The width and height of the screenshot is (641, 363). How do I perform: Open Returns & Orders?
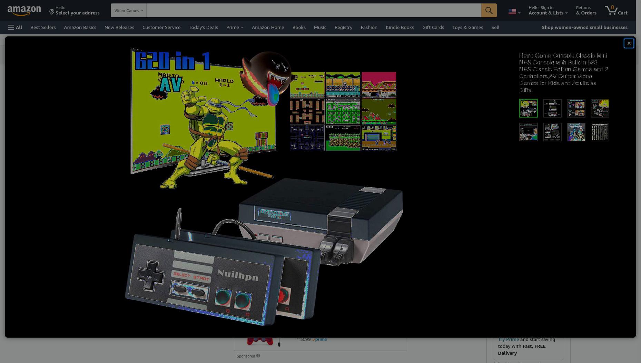tap(586, 10)
